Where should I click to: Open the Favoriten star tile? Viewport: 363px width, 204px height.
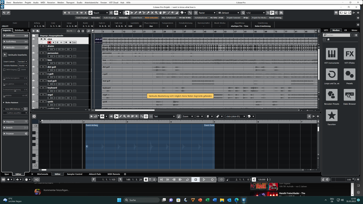pyautogui.click(x=332, y=115)
